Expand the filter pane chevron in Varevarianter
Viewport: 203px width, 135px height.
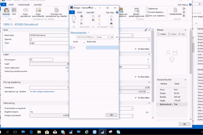[x=117, y=37]
